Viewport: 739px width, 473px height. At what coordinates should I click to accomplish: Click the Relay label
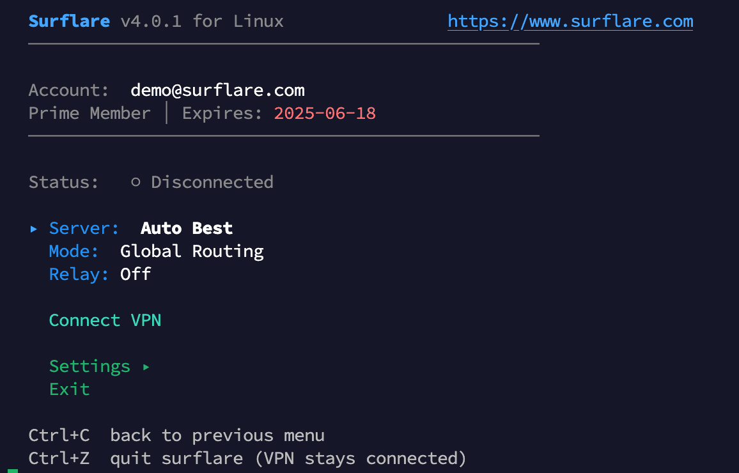coord(79,274)
